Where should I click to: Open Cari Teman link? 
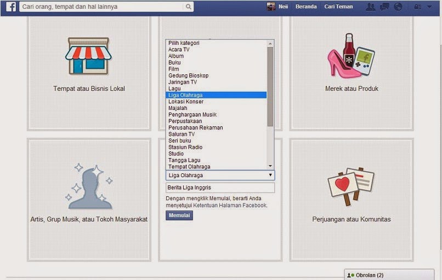point(338,7)
